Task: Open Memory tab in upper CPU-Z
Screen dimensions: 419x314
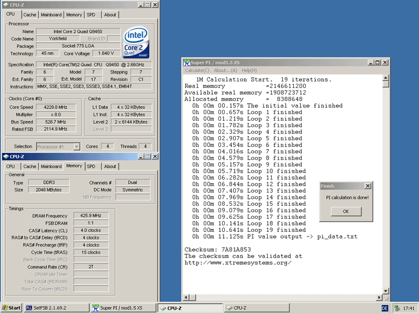Action: click(x=74, y=15)
